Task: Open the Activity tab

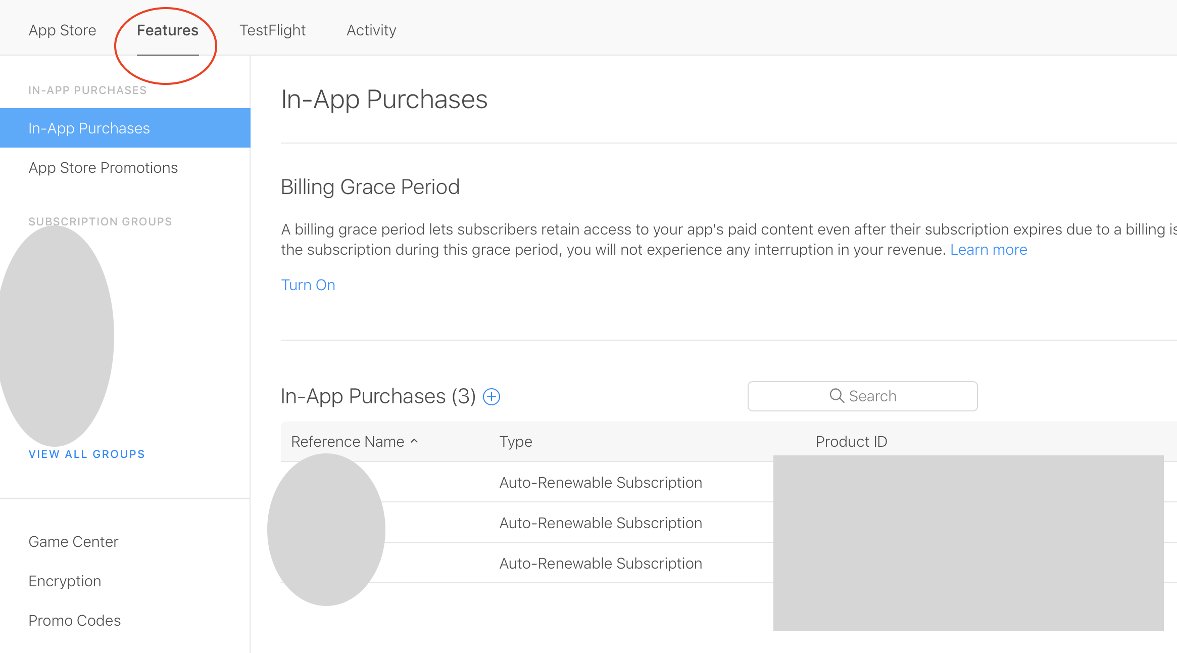Action: click(x=371, y=30)
